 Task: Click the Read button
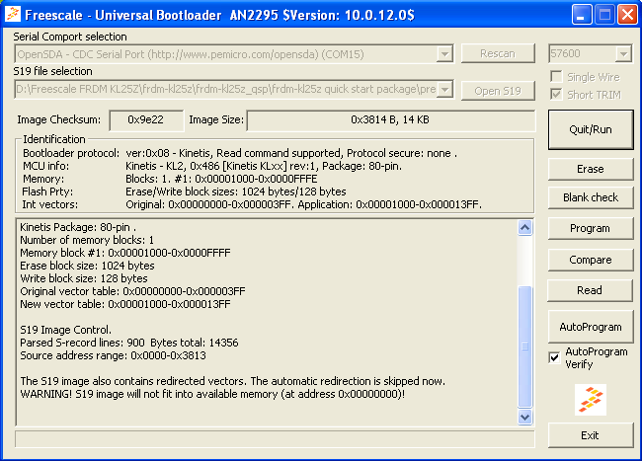pos(591,290)
